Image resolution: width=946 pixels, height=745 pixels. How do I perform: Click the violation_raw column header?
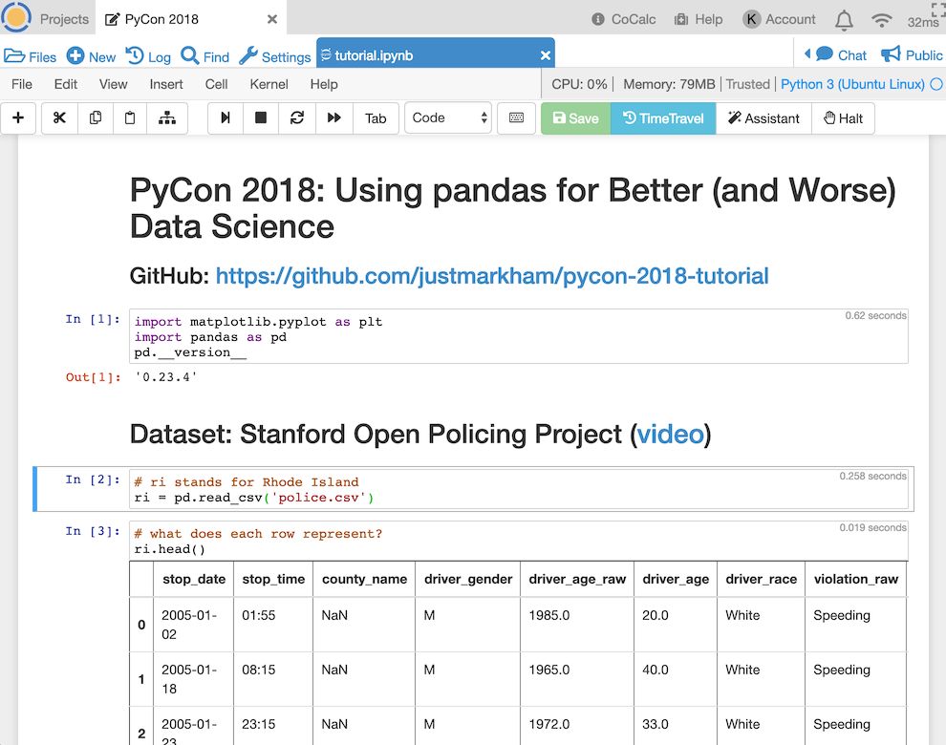point(856,579)
